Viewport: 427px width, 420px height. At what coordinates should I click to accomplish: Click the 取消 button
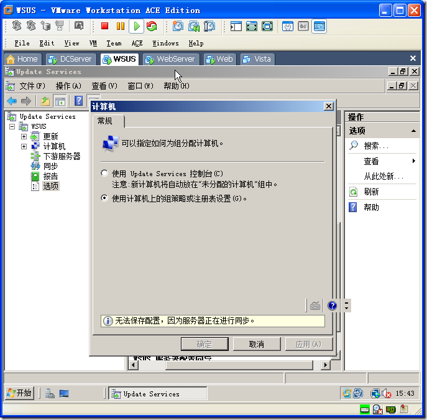coord(257,344)
